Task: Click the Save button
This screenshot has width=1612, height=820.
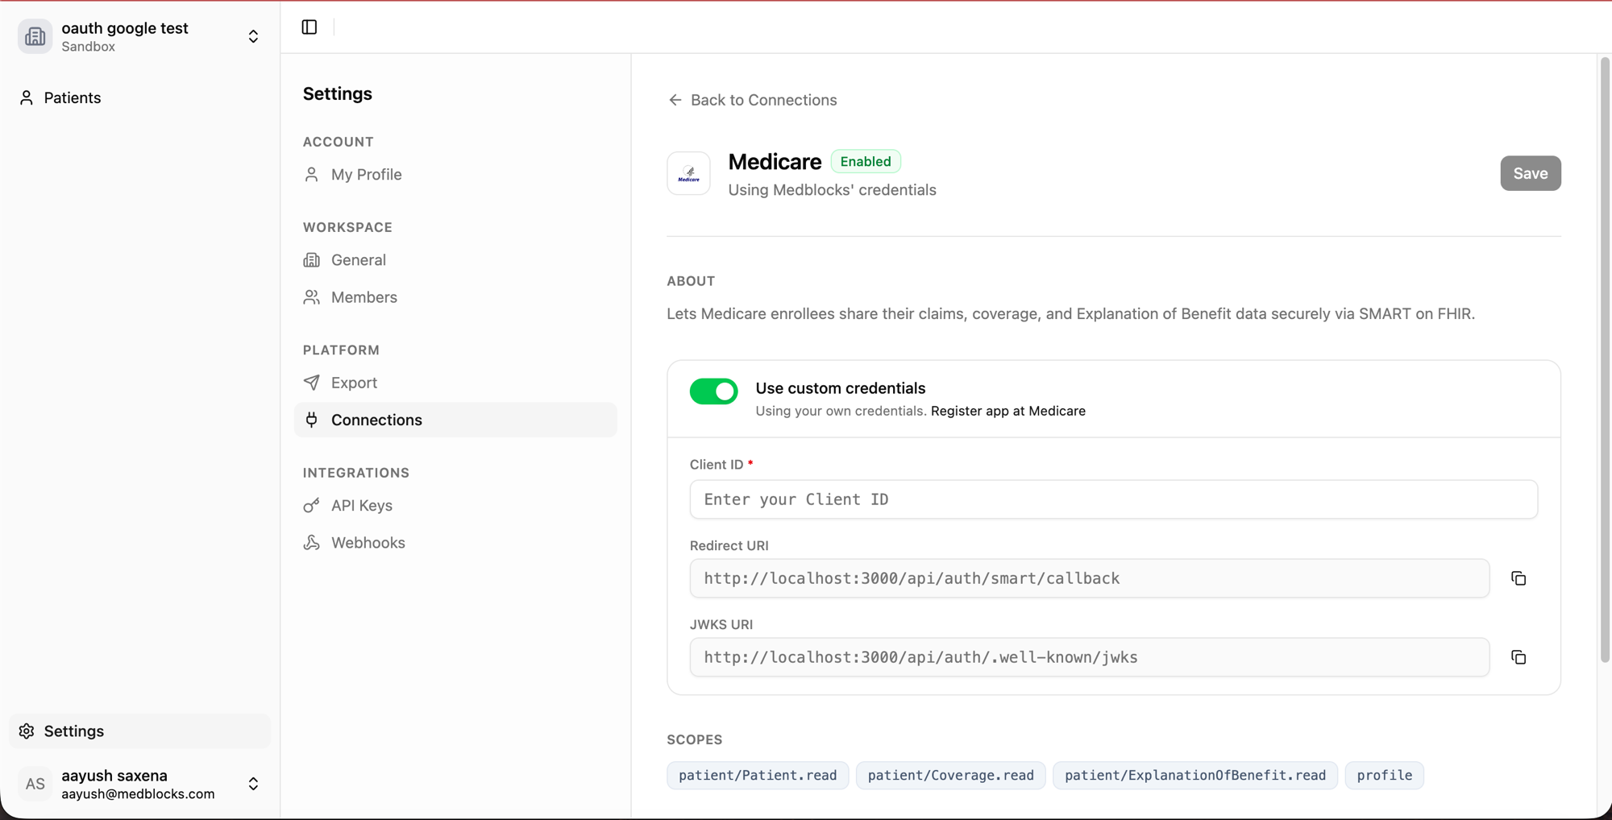Action: click(1530, 173)
